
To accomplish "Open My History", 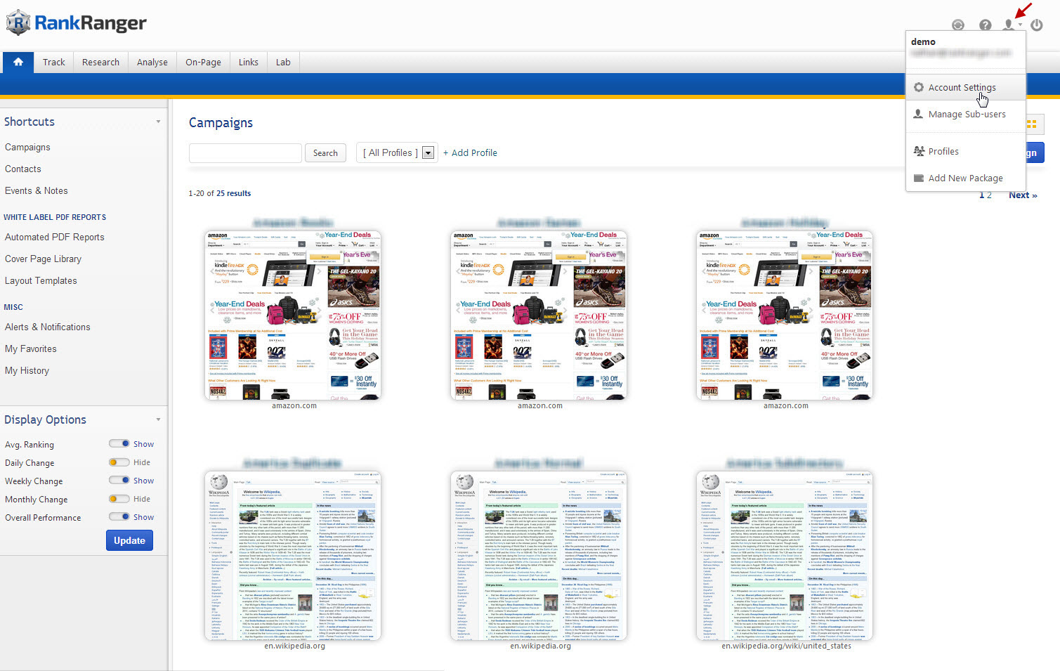I will 27,370.
